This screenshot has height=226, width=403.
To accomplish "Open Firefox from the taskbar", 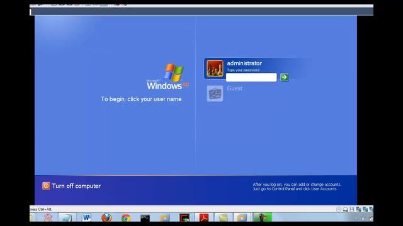I will (106, 218).
